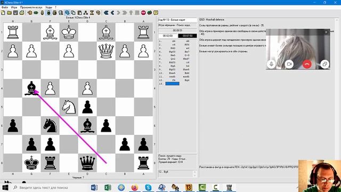
Task: Click the Copy toolbar icon
Action: (x=74, y=13)
